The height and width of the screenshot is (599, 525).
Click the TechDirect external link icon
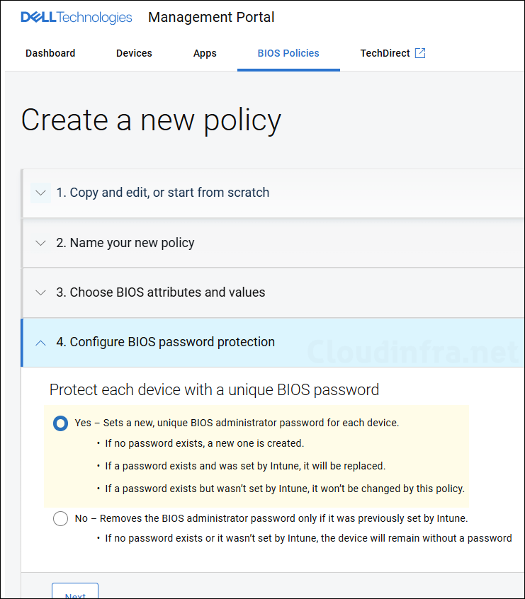420,53
